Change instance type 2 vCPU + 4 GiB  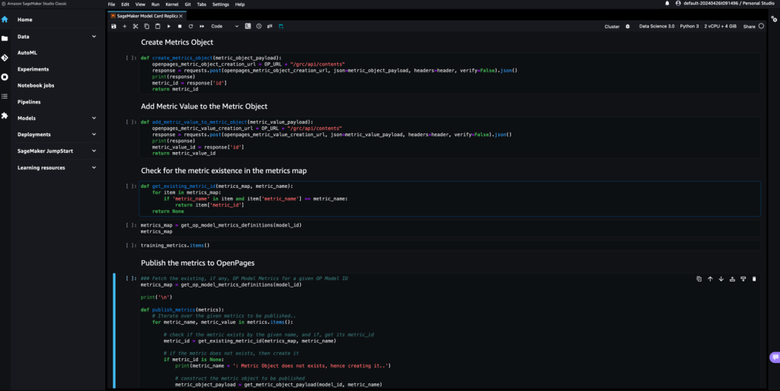(721, 27)
